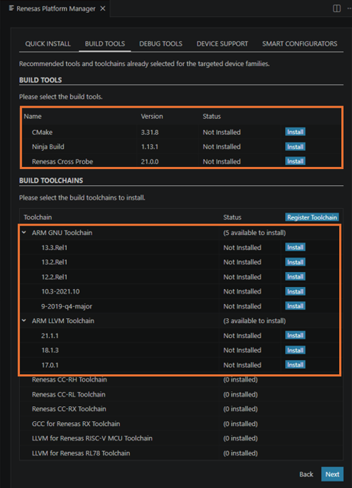Click the 17.0.1 version text
This screenshot has width=352, height=488.
(x=50, y=365)
